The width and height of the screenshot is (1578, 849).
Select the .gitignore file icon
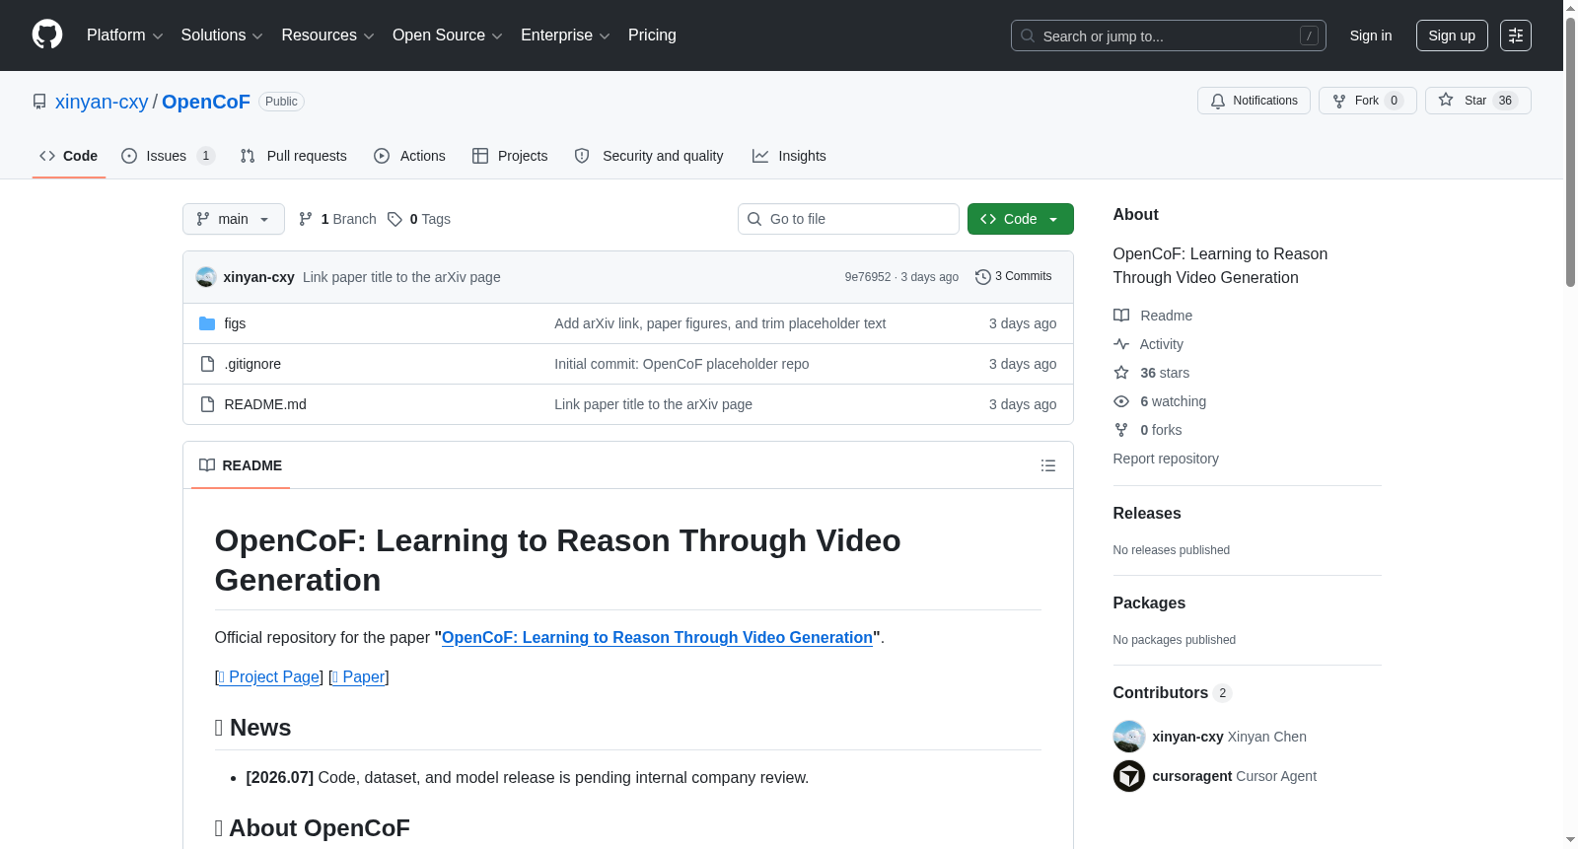tap(207, 364)
